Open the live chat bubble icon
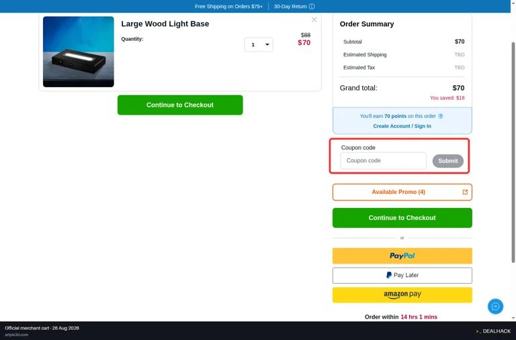516x340 pixels. tap(495, 306)
